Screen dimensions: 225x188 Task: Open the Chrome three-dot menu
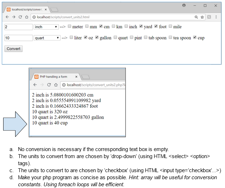pyautogui.click(x=216, y=17)
